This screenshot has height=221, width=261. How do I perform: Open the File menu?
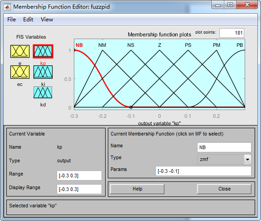[11, 20]
